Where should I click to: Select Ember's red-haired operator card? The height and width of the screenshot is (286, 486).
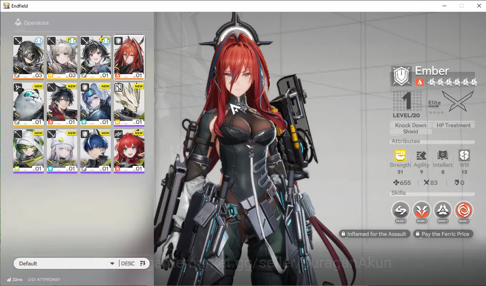click(129, 58)
